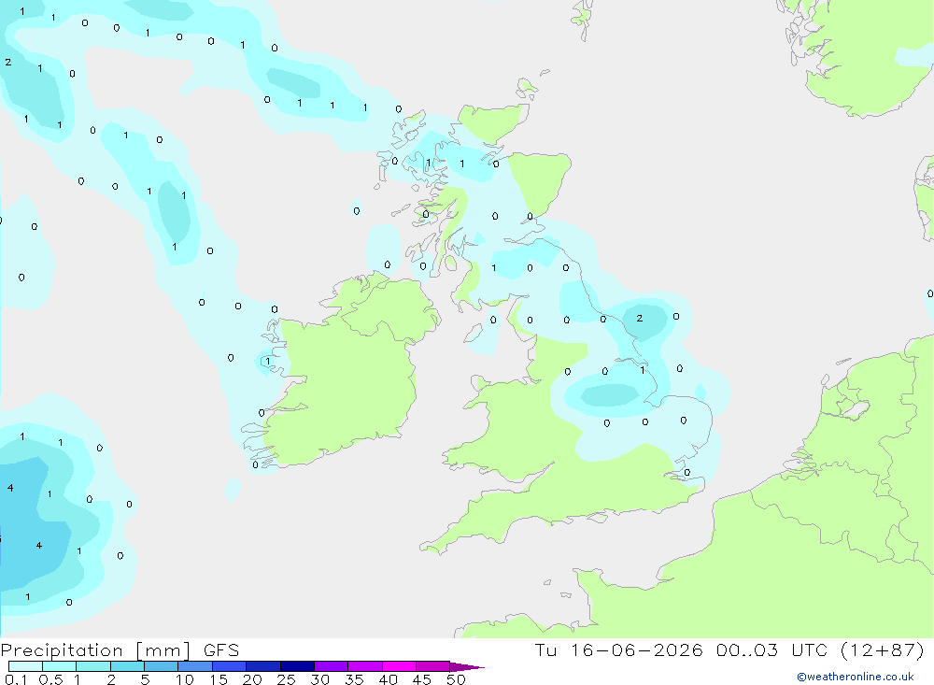Pick the 20–25 mm dark blue legend swatch
934x685 pixels.
263,666
